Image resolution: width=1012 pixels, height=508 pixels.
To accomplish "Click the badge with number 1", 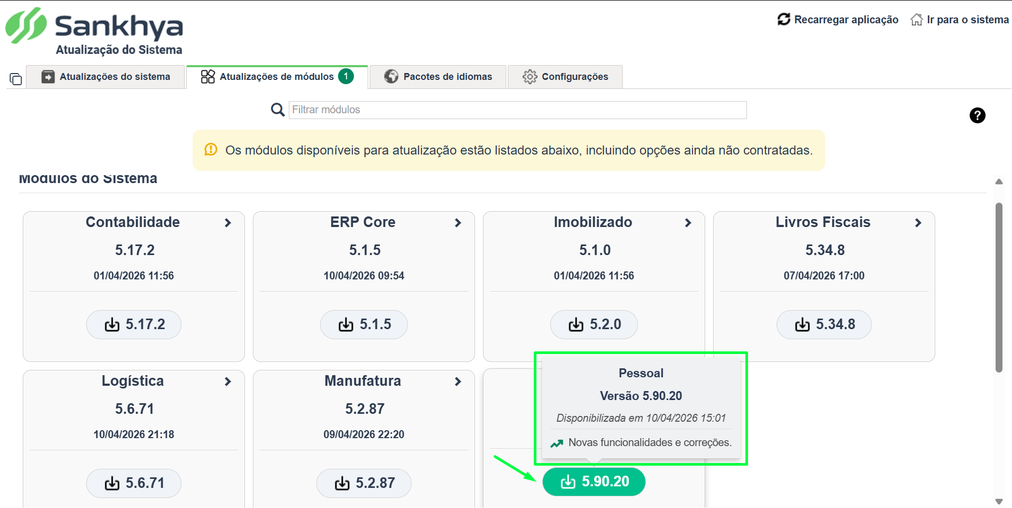I will point(346,76).
